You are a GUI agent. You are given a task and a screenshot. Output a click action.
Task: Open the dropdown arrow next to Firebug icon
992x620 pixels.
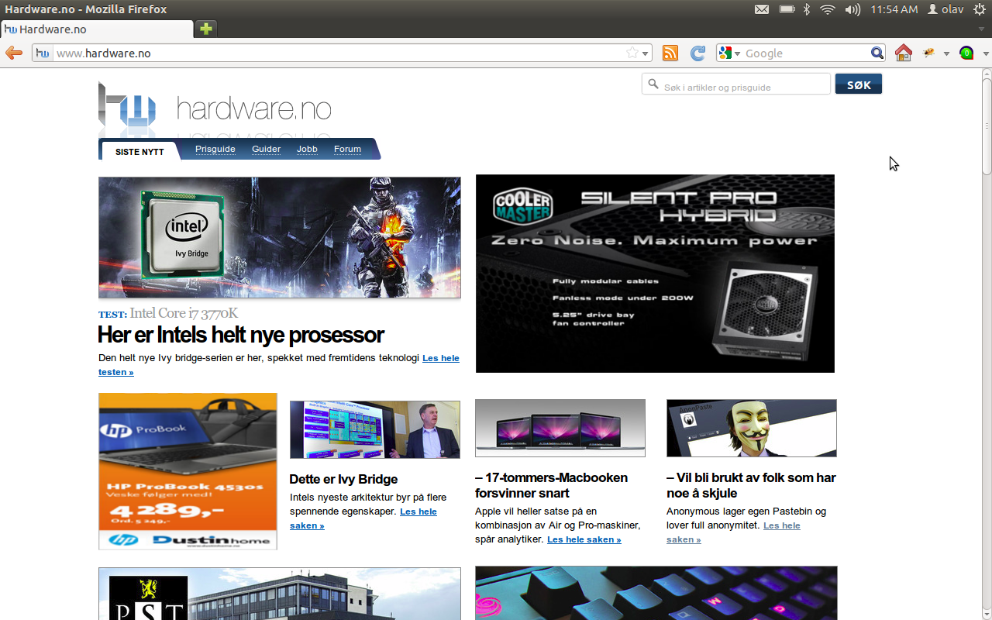(x=946, y=53)
